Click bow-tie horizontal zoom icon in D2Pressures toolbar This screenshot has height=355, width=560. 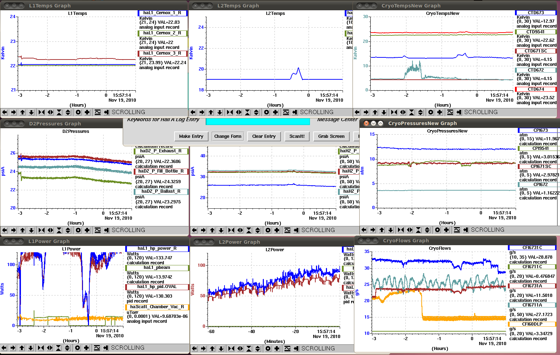41,230
